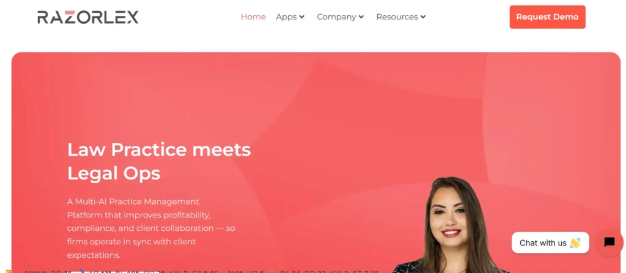Viewport: 626px width, 273px height.
Task: Click the Law Practice meets Legal Ops headline
Action: (x=159, y=161)
